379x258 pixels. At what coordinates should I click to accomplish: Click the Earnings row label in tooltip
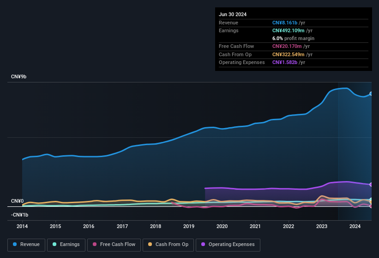[x=229, y=30]
